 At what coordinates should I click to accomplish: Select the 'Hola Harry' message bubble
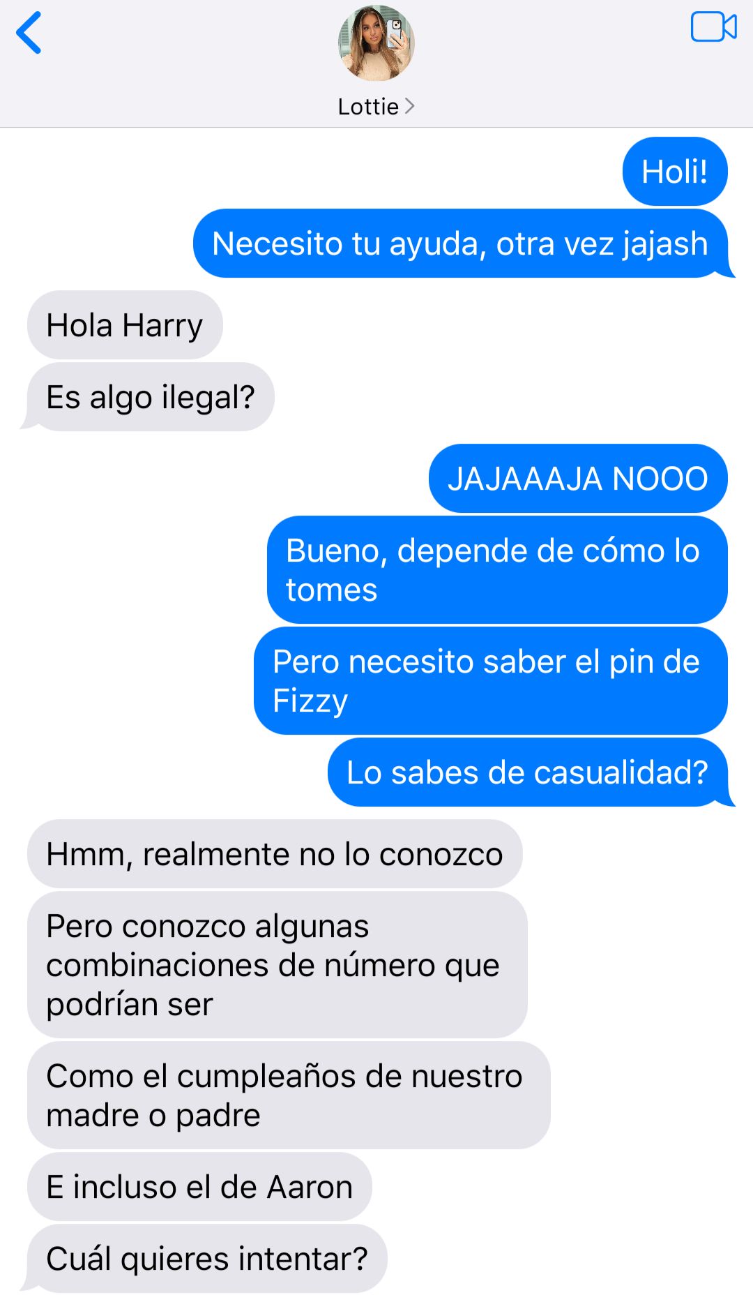click(125, 325)
